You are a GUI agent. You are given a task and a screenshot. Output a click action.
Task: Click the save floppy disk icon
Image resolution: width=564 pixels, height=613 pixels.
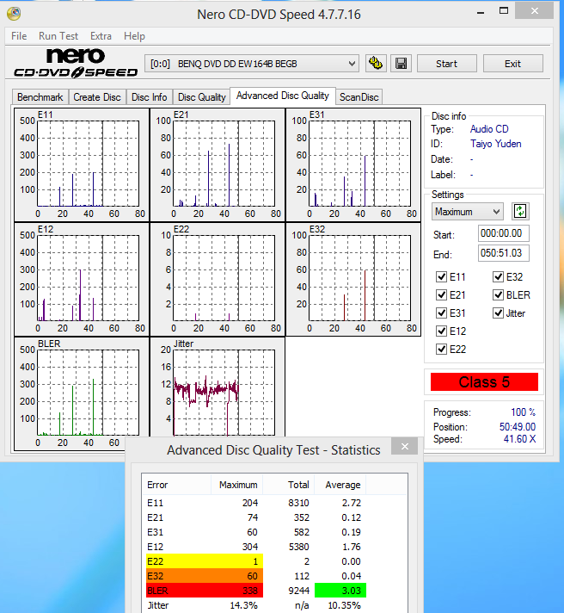[401, 64]
